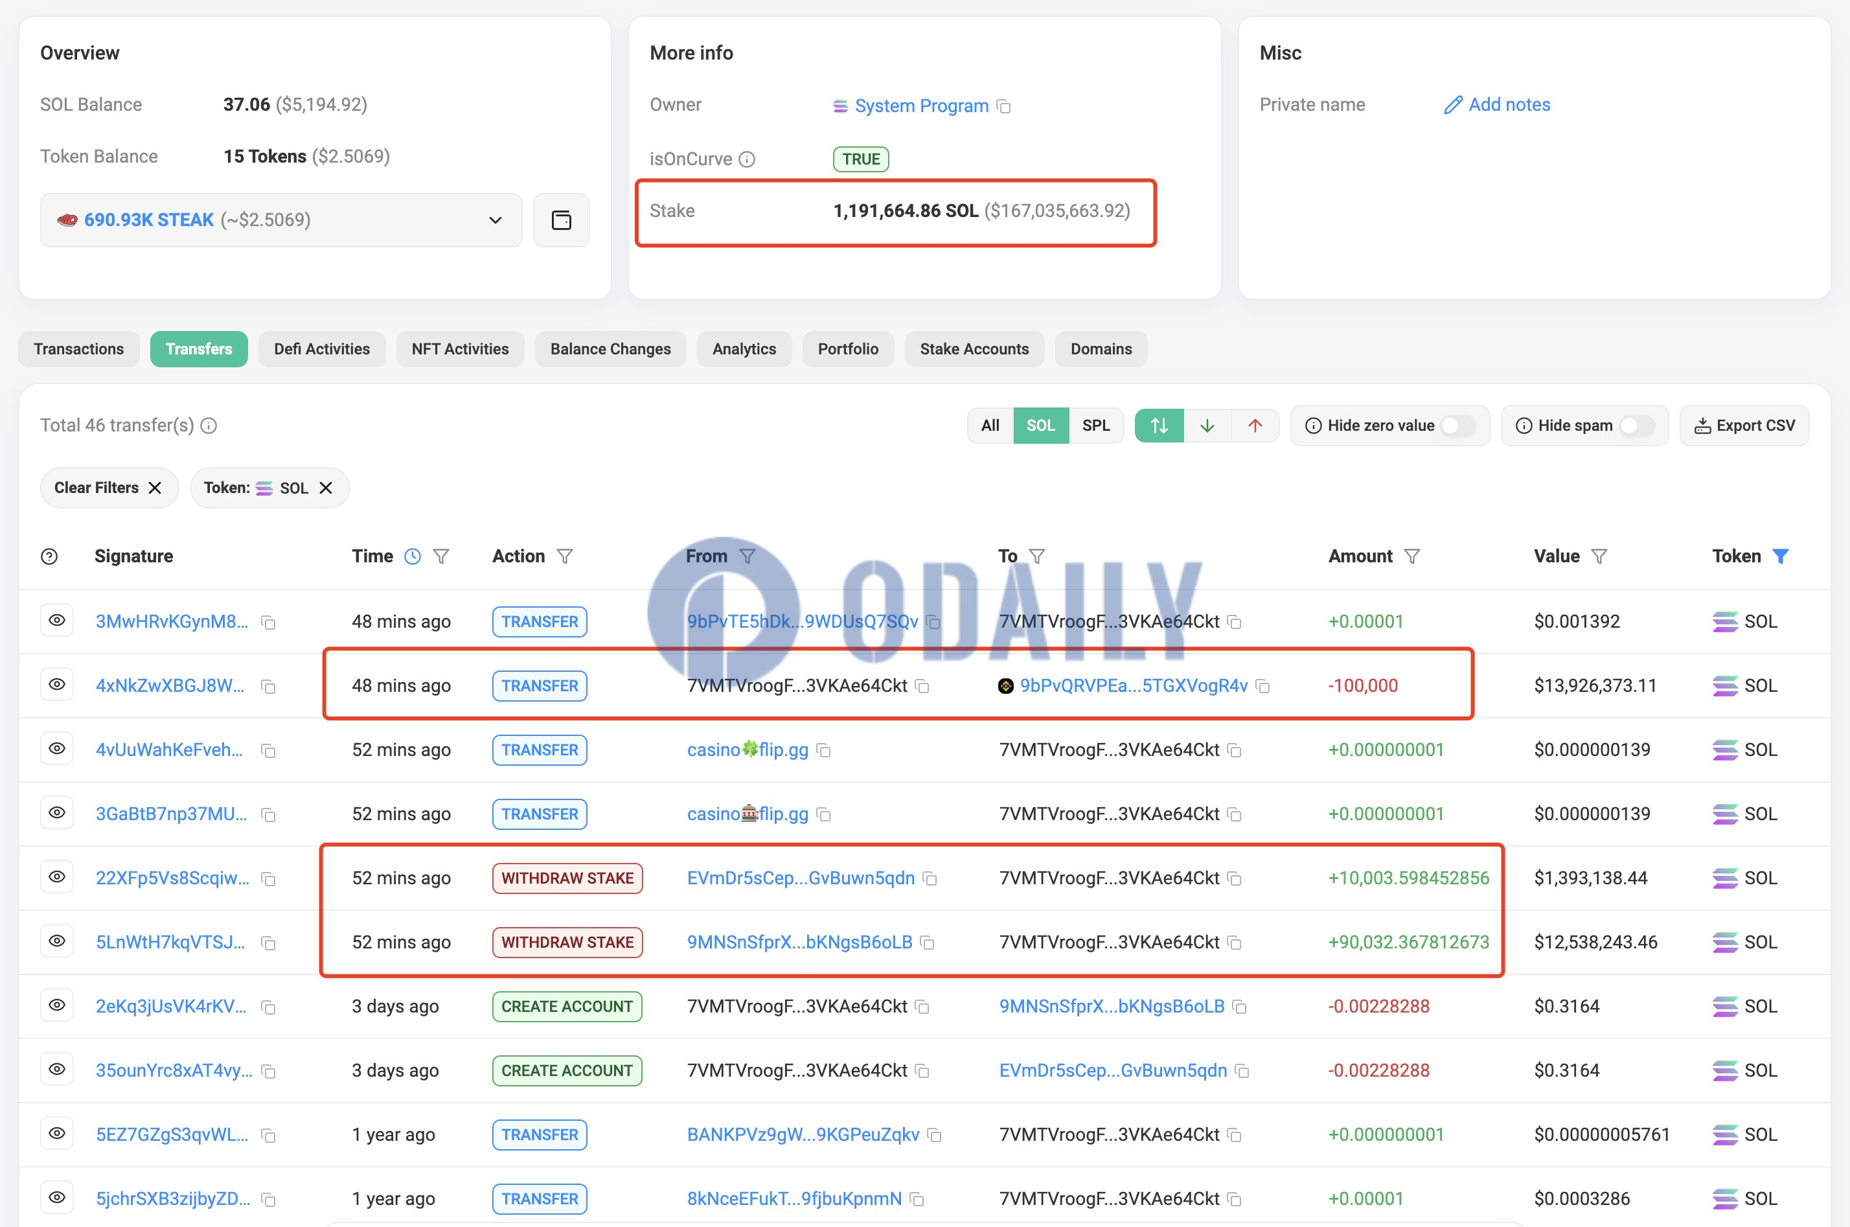Click the Add notes link
1850x1227 pixels.
(1509, 105)
